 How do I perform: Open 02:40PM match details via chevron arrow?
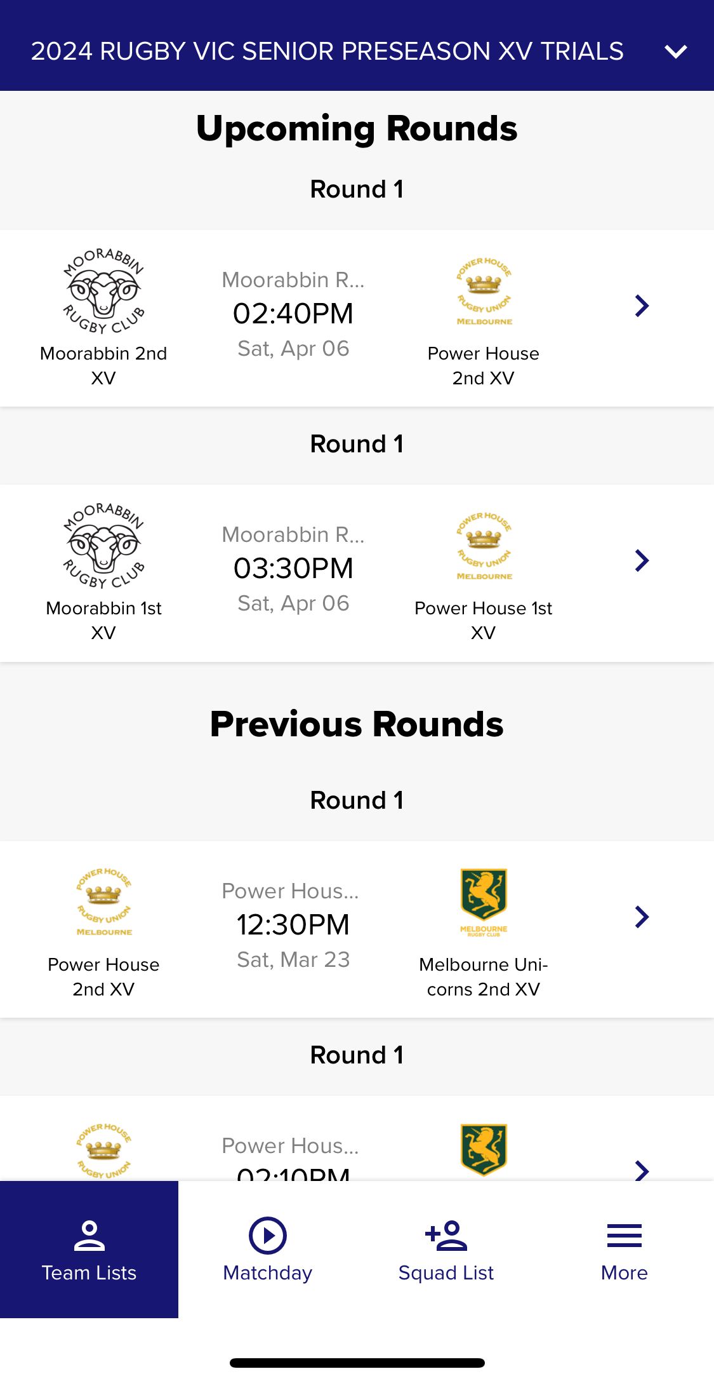(x=642, y=306)
